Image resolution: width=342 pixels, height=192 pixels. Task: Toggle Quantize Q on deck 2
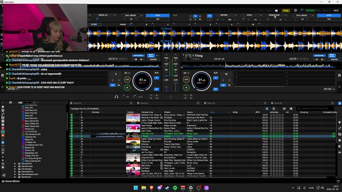point(216,78)
